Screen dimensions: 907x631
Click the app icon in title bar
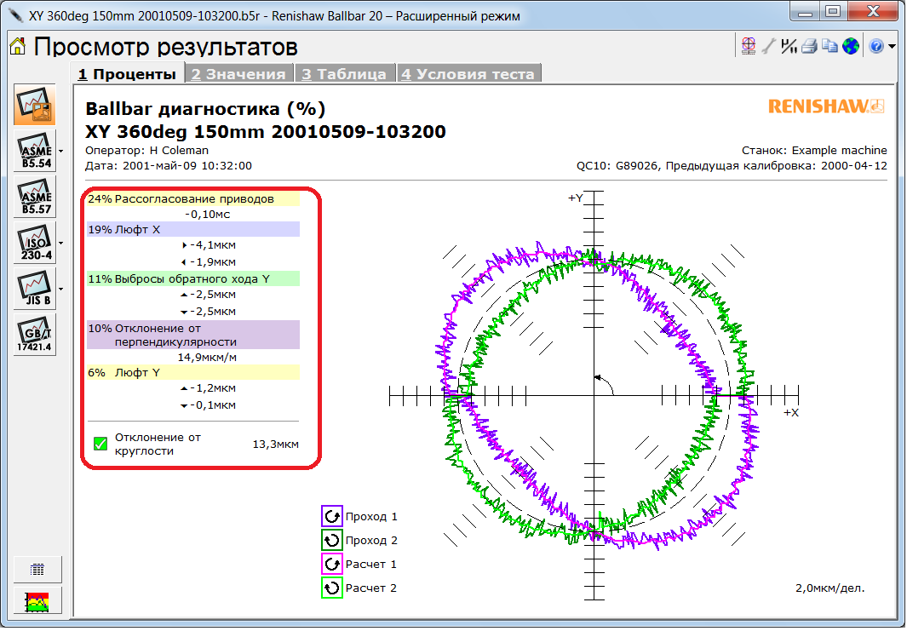[15, 14]
